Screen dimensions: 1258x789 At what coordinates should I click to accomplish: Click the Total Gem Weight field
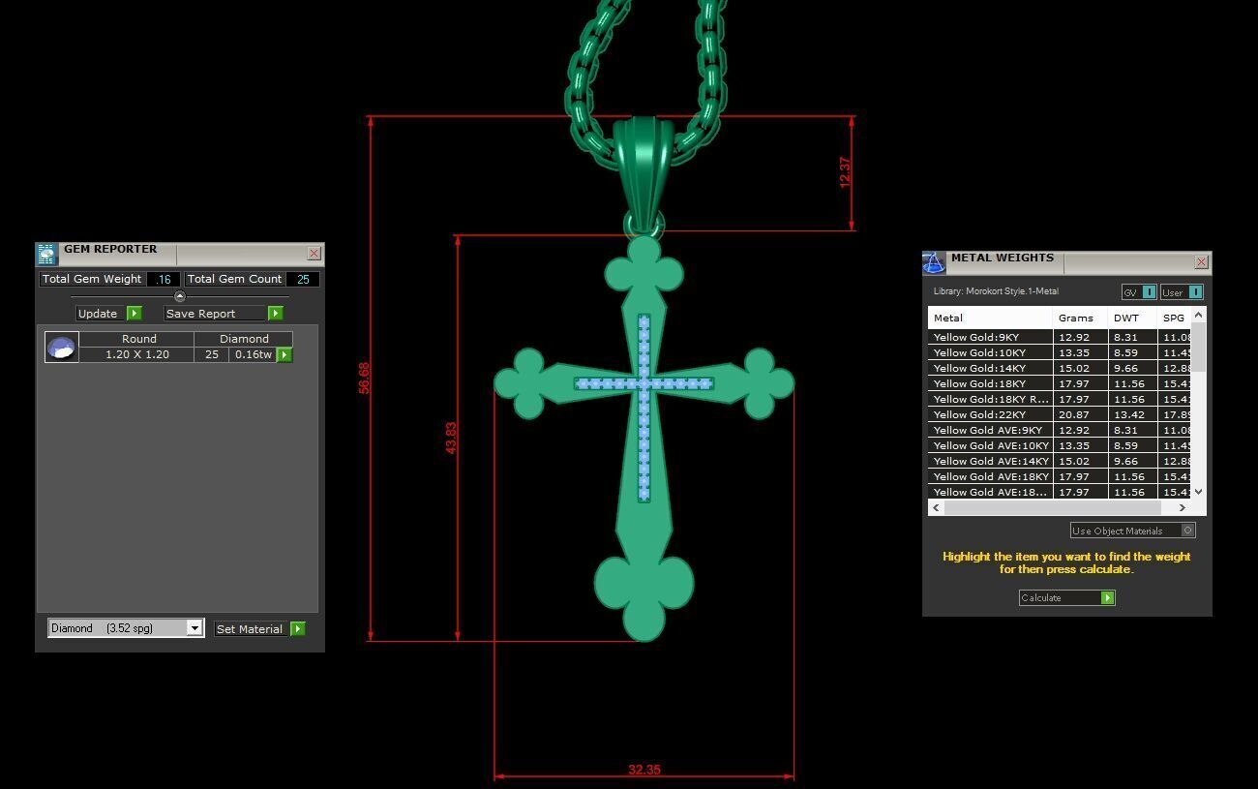click(110, 279)
